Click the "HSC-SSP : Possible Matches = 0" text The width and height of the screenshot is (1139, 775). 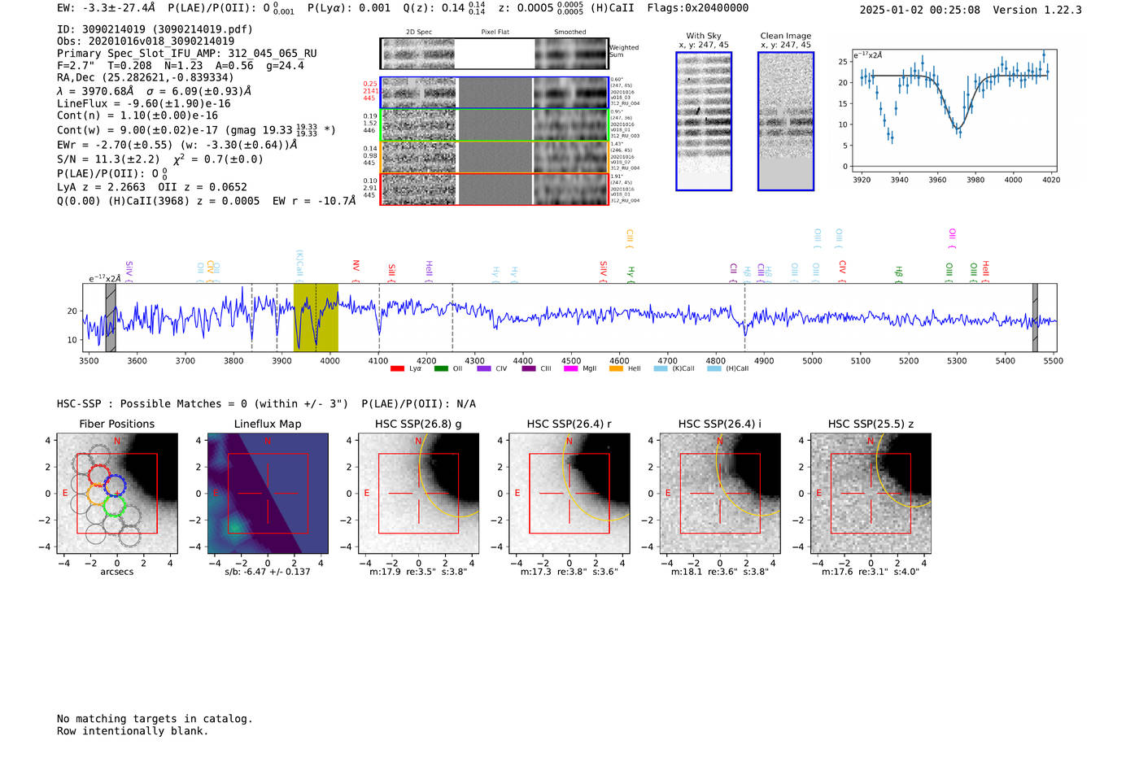(x=151, y=404)
